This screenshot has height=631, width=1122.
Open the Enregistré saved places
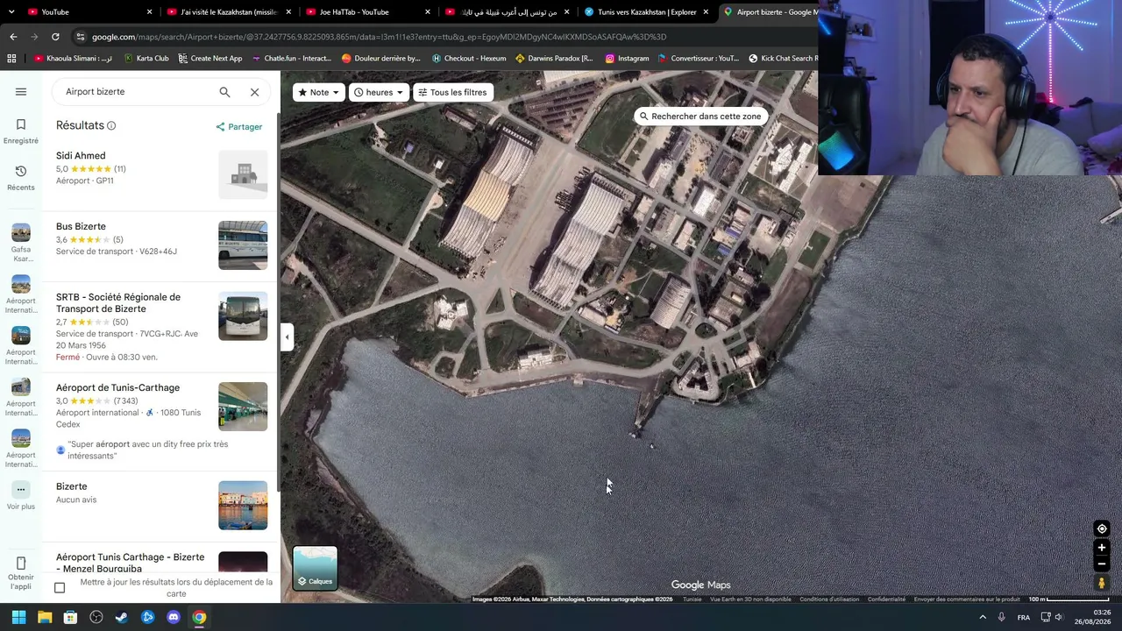pos(21,131)
